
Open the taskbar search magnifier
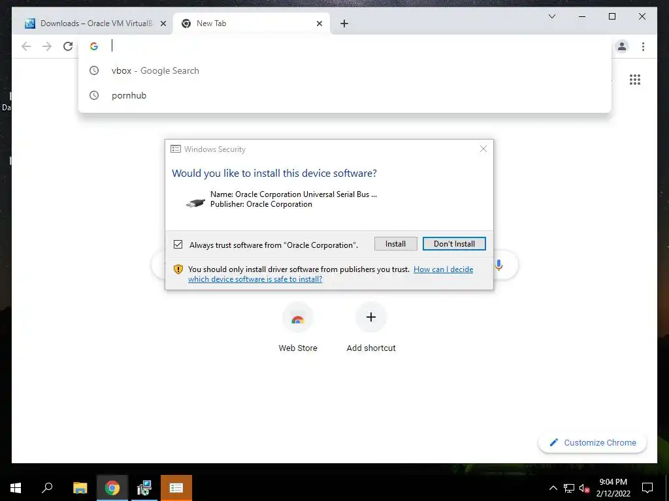point(47,488)
